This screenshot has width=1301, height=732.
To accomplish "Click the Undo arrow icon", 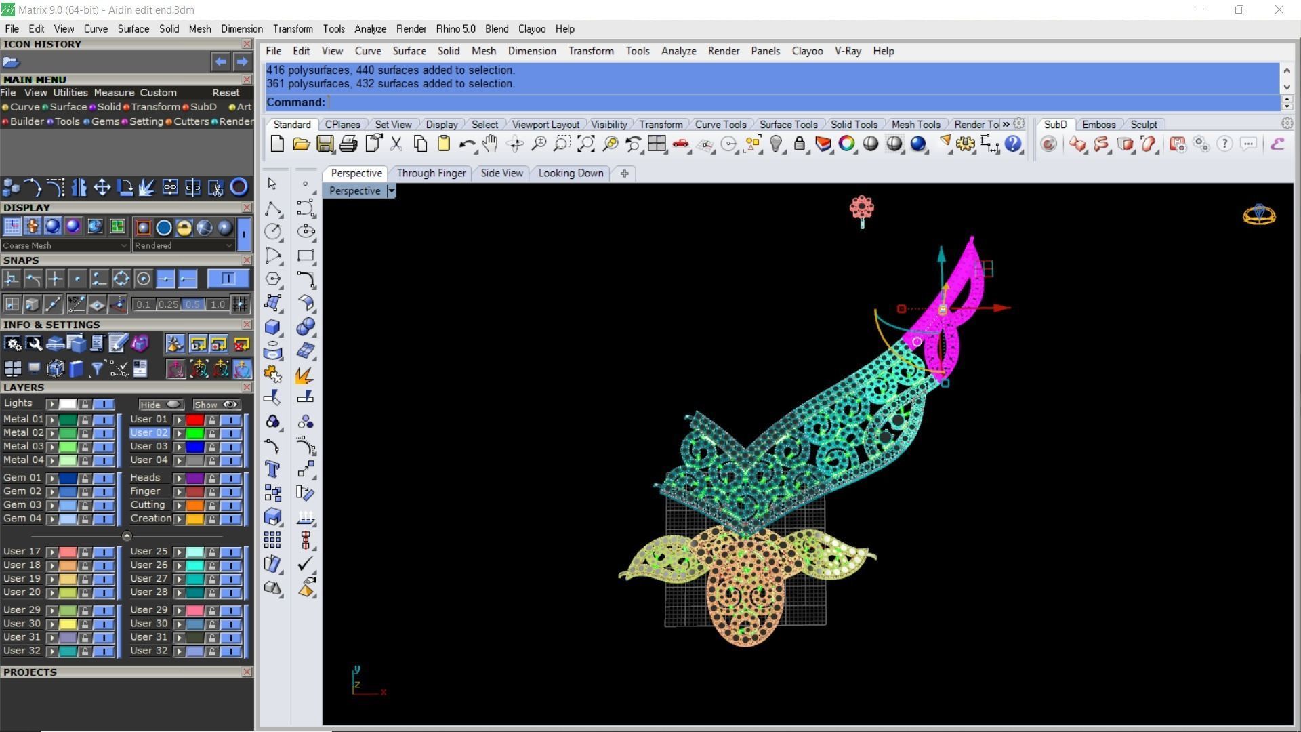I will (x=466, y=144).
